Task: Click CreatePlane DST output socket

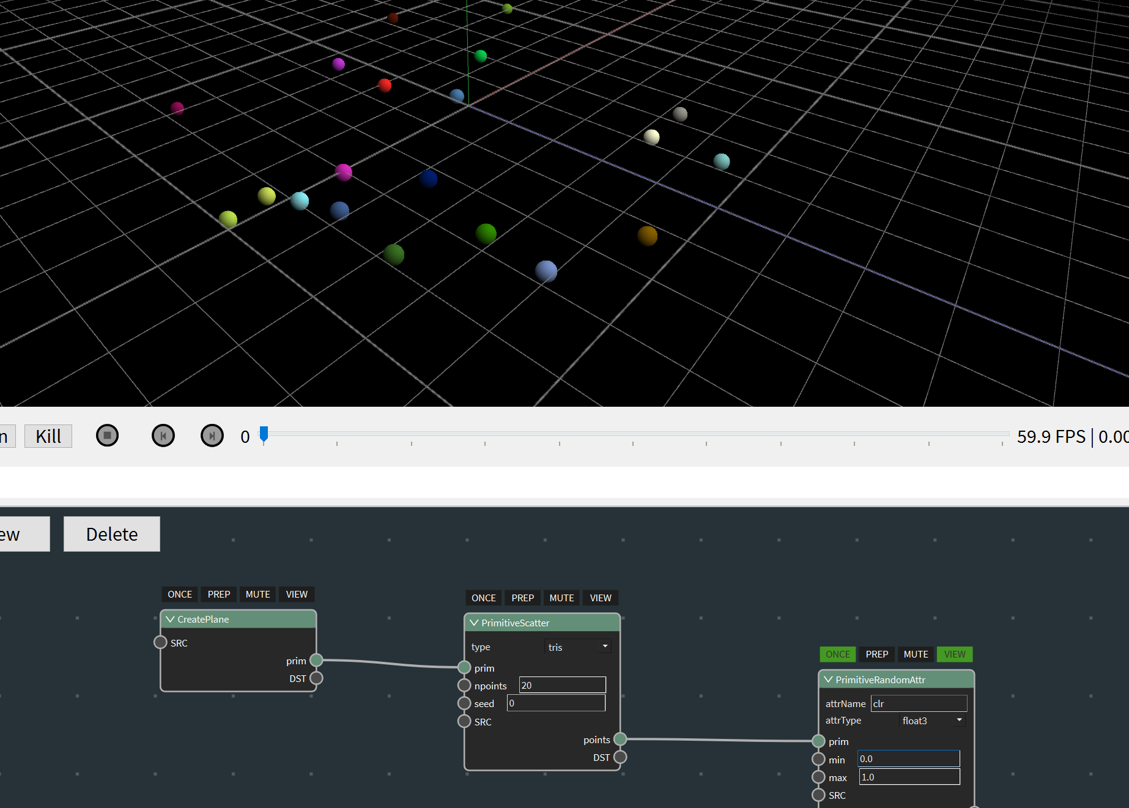Action: click(x=316, y=678)
